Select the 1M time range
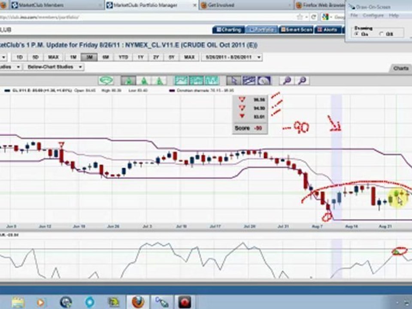 click(x=73, y=57)
